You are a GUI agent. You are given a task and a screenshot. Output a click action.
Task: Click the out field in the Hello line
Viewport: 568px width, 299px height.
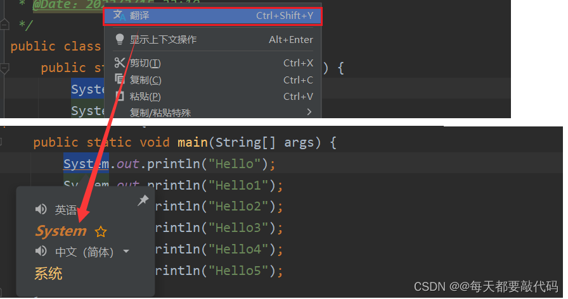(128, 164)
